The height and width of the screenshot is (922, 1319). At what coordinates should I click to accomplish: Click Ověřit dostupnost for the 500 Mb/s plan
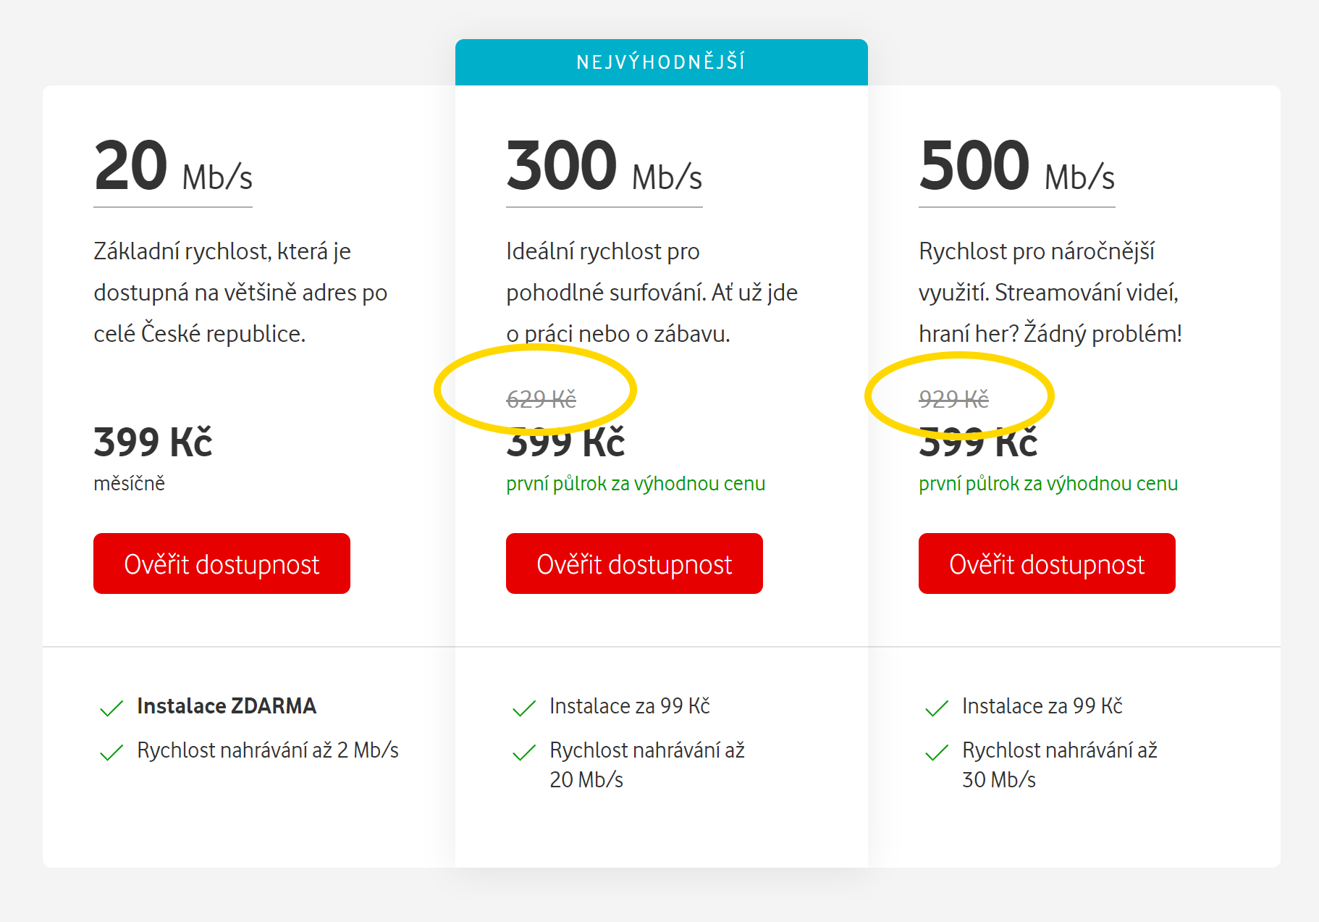click(1047, 563)
